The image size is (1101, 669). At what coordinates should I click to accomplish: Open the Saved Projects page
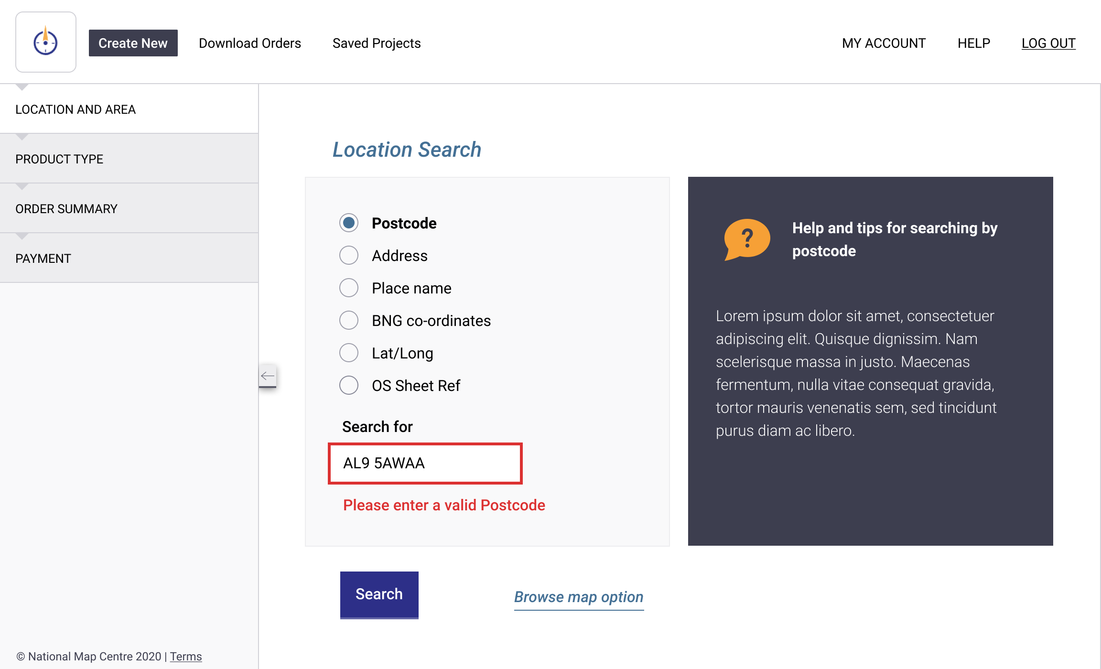point(377,43)
